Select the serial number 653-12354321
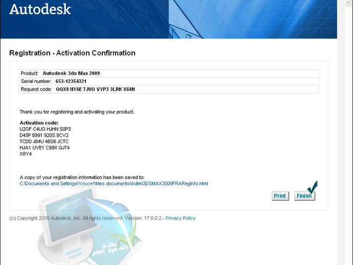The width and height of the screenshot is (353, 265). click(71, 81)
